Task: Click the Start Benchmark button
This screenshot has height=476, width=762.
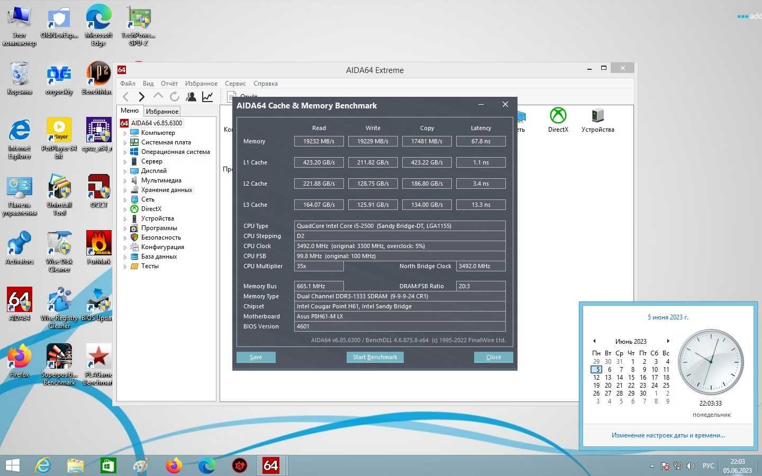Action: tap(375, 357)
